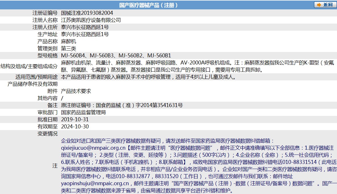Select original registration number 国食药监械(准)字2014第3541631号
The width and height of the screenshot is (337, 194).
point(139,105)
